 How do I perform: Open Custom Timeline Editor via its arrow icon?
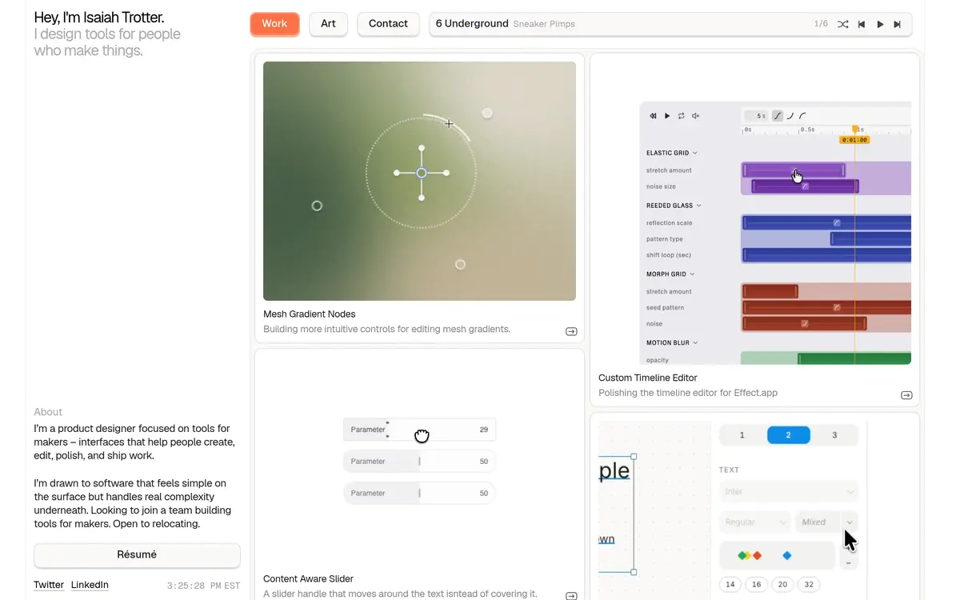[x=906, y=395]
